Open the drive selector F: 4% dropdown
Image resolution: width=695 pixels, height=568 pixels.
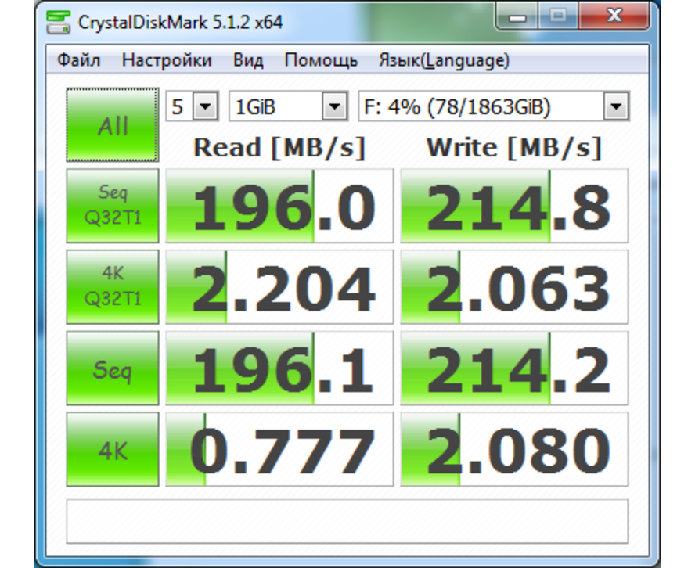(x=493, y=106)
